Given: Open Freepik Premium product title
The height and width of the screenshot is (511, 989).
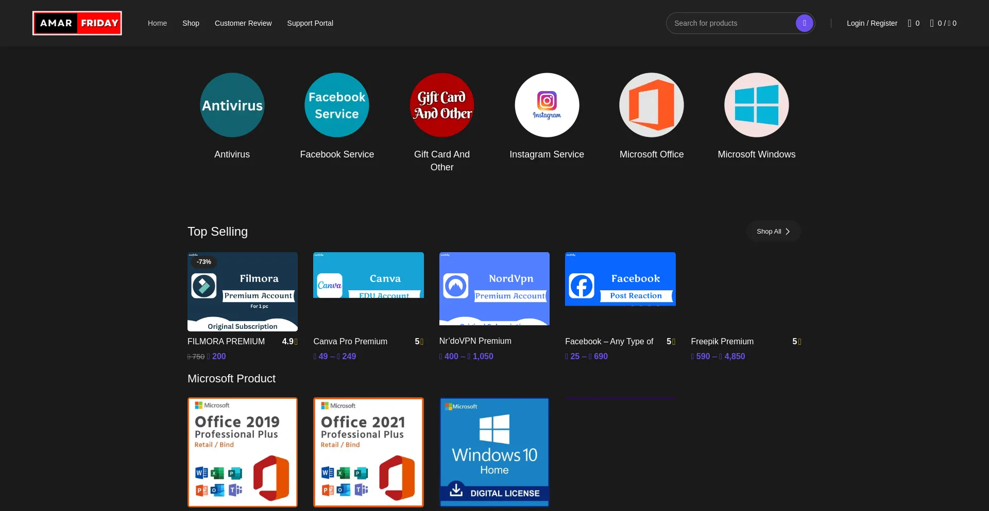Looking at the screenshot, I should (722, 342).
